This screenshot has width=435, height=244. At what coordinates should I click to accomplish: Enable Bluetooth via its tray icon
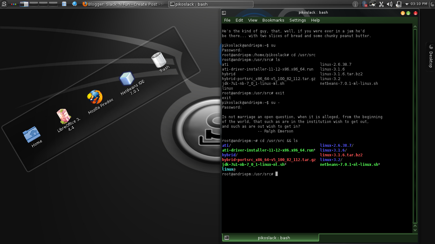[364, 4]
